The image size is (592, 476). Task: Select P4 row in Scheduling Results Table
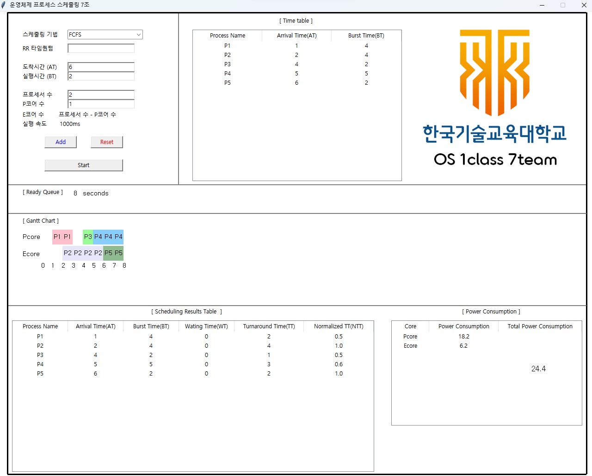pyautogui.click(x=193, y=364)
